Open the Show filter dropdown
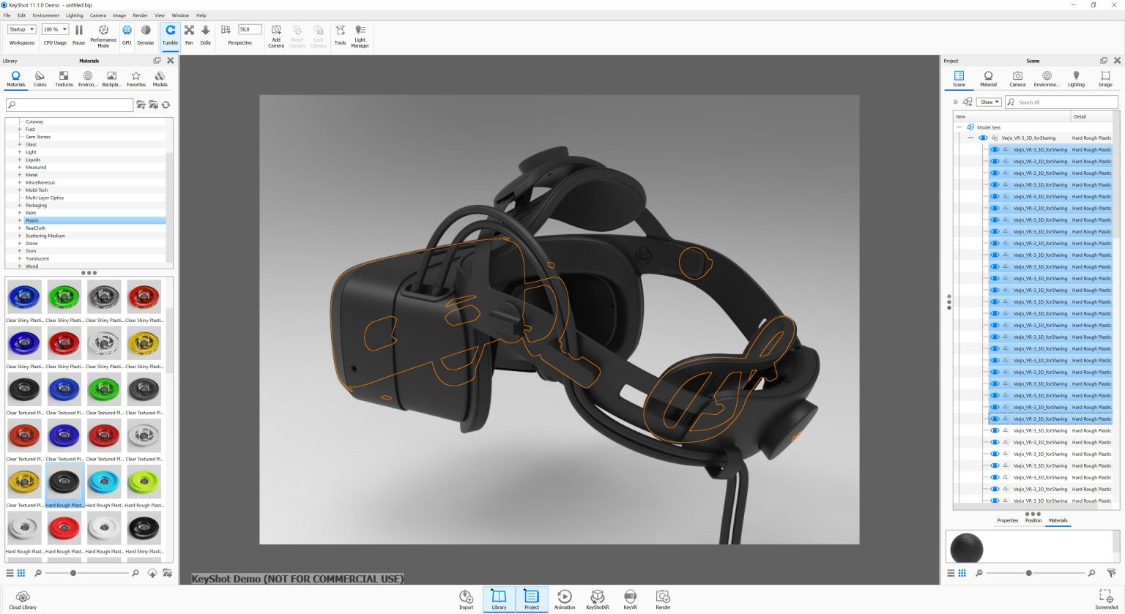1125x614 pixels. (x=988, y=102)
